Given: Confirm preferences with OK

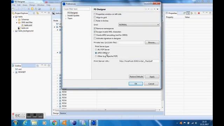Looking at the screenshot, I should [x=136, y=84].
